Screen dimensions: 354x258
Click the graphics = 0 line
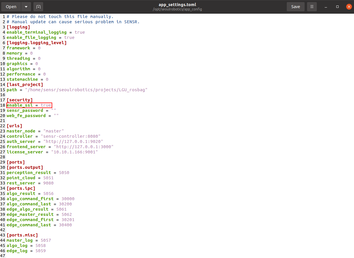[x=22, y=64]
